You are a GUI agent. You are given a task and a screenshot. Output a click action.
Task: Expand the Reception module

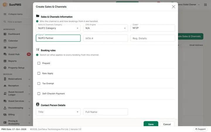coord(29,86)
